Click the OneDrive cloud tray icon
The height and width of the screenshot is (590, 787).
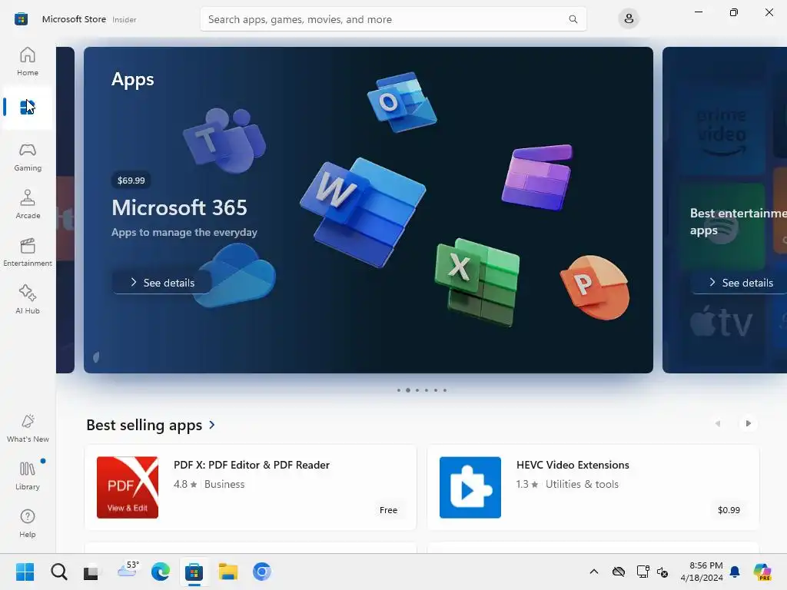point(619,572)
